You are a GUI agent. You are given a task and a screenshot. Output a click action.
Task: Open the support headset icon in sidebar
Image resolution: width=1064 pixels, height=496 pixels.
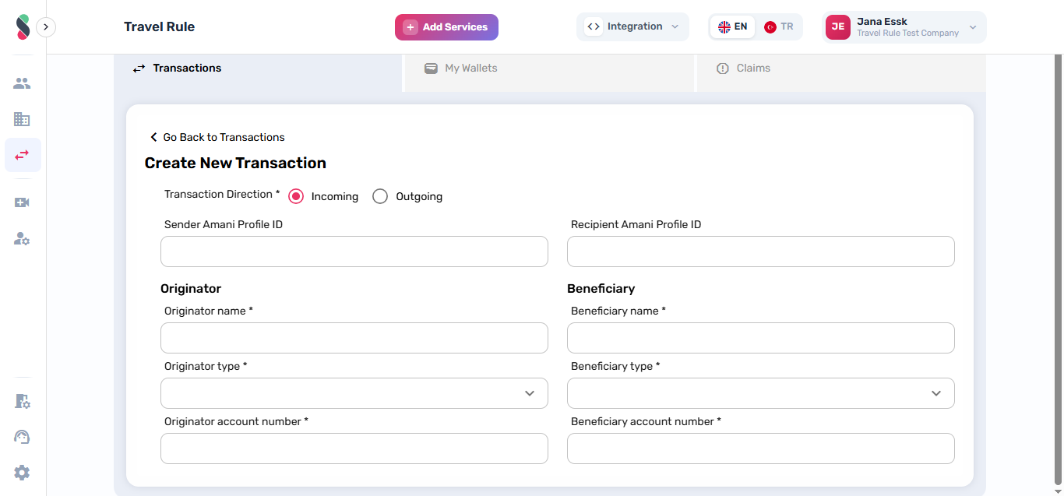[22, 437]
